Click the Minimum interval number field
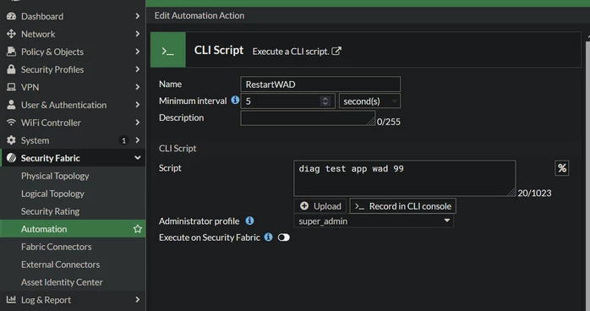This screenshot has height=311, width=590. click(x=288, y=101)
